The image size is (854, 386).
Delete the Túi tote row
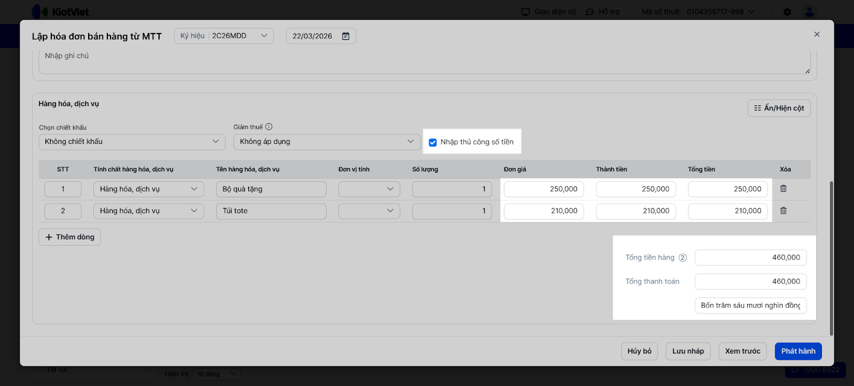click(x=784, y=211)
